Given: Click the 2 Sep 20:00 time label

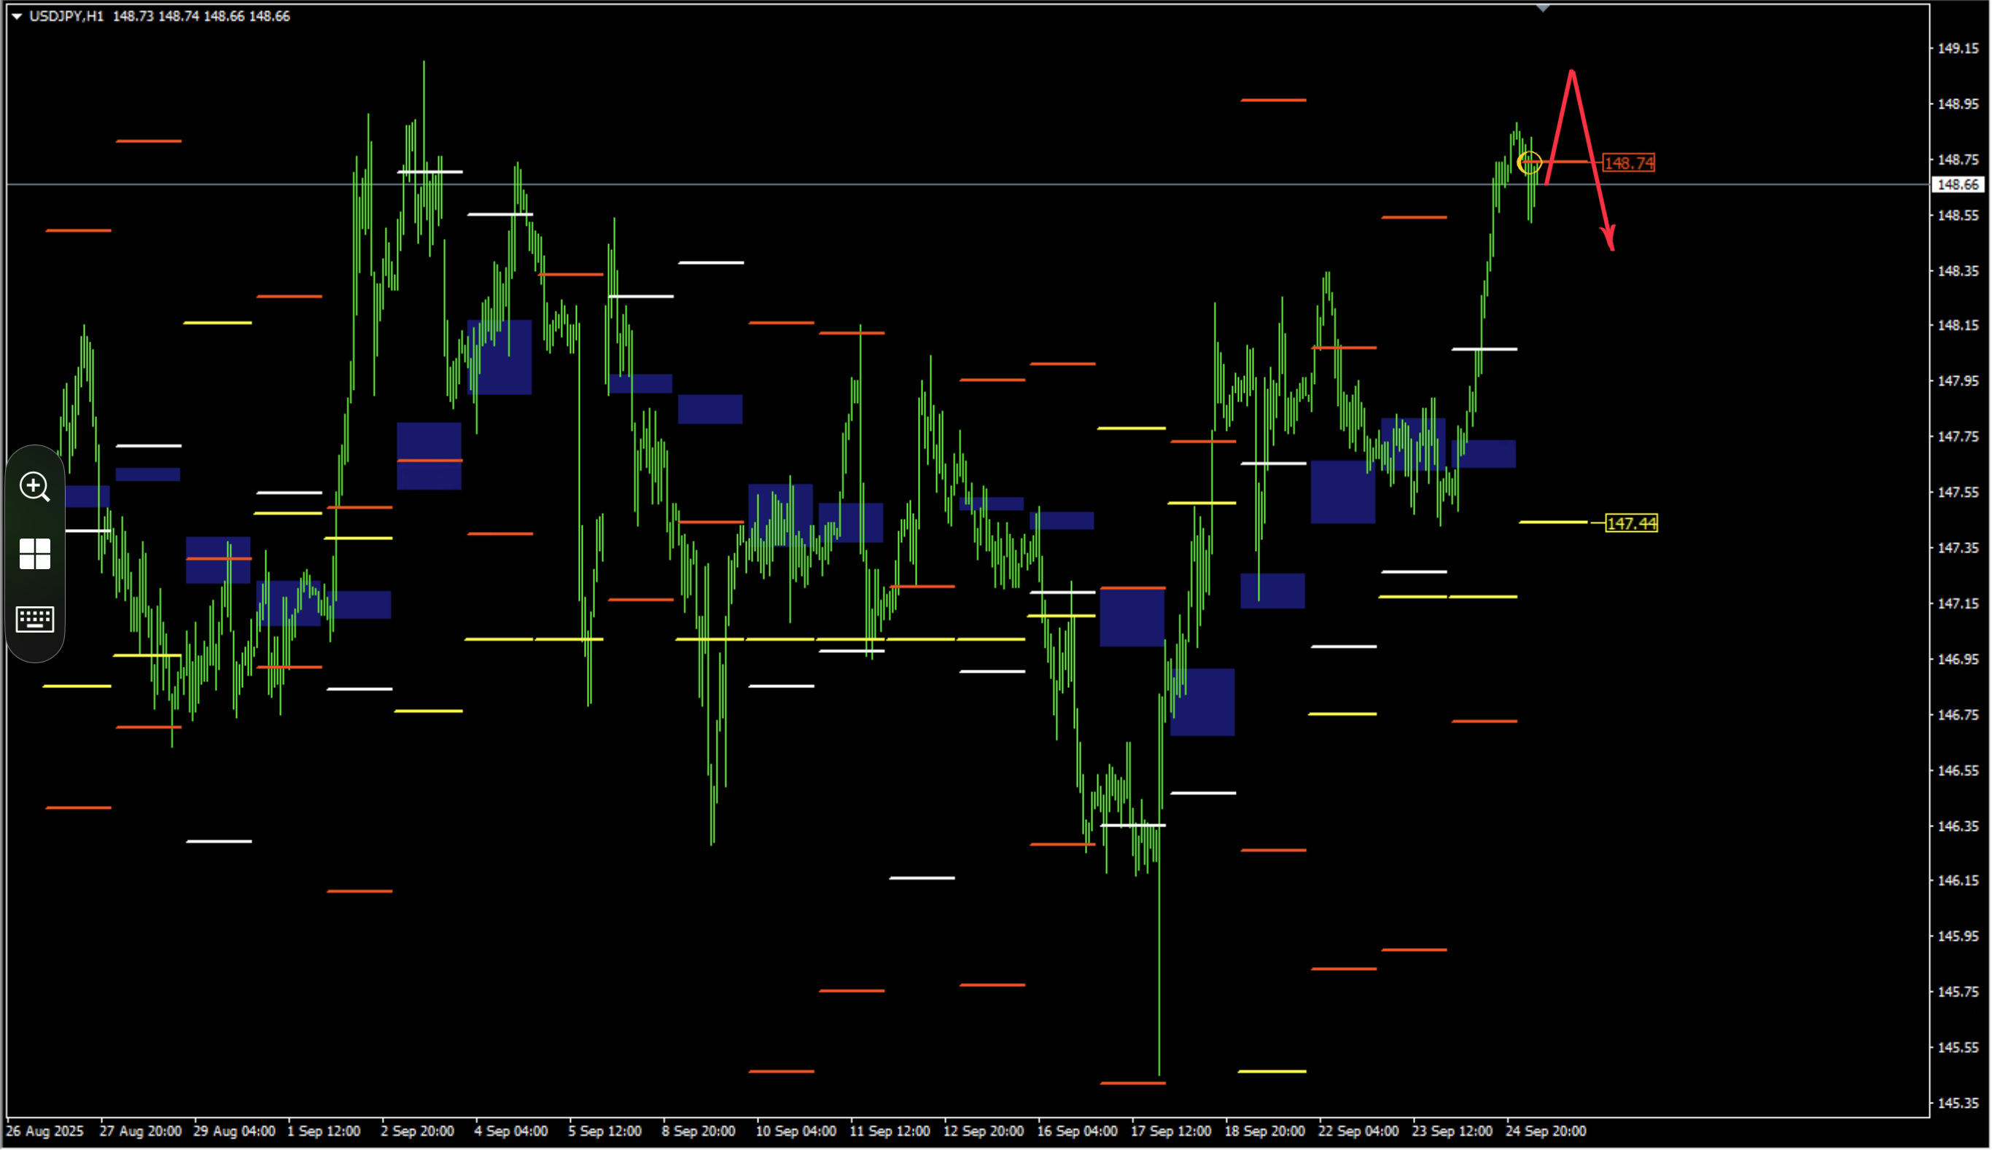Looking at the screenshot, I should 417,1131.
